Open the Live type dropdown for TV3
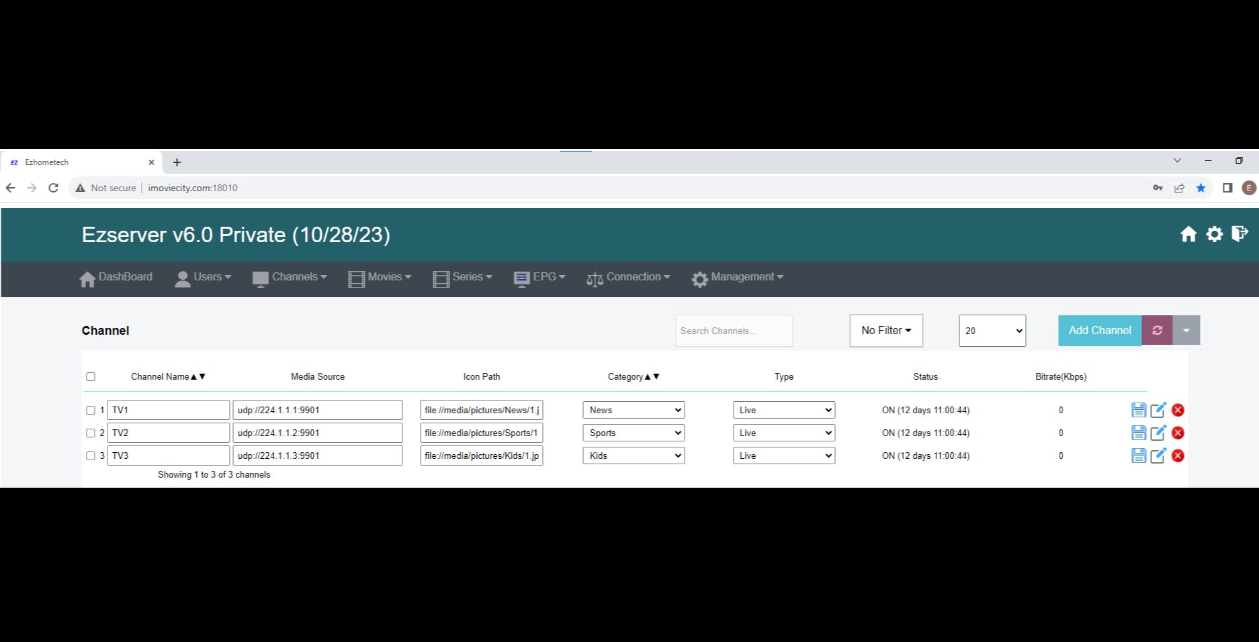This screenshot has height=642, width=1259. pyautogui.click(x=784, y=456)
